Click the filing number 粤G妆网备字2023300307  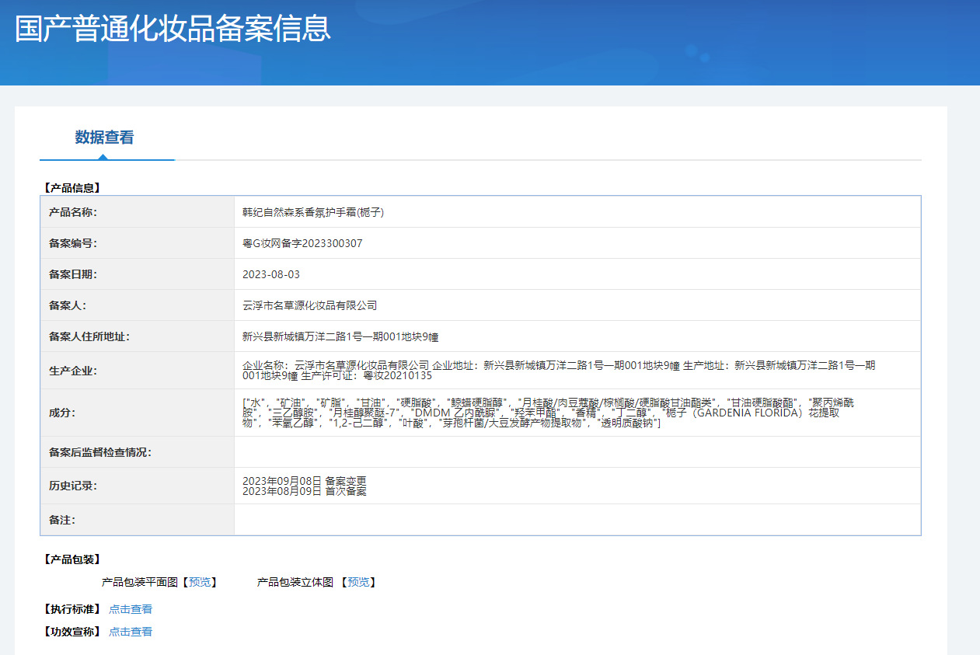pyautogui.click(x=302, y=243)
